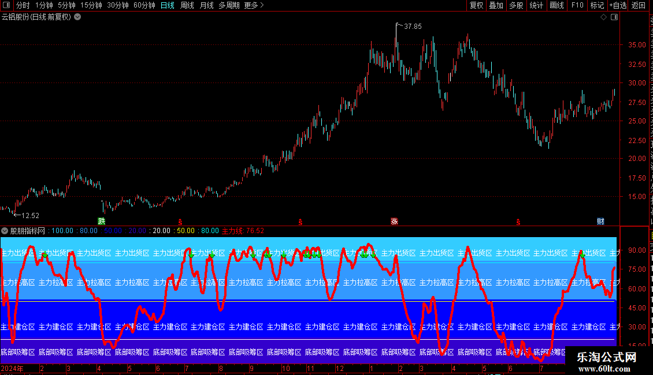Expand the 云铝股份 chart title dropdown

(77, 17)
